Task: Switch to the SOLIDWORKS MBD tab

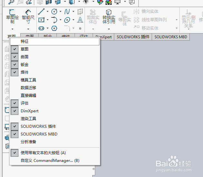Action: pyautogui.click(x=171, y=37)
